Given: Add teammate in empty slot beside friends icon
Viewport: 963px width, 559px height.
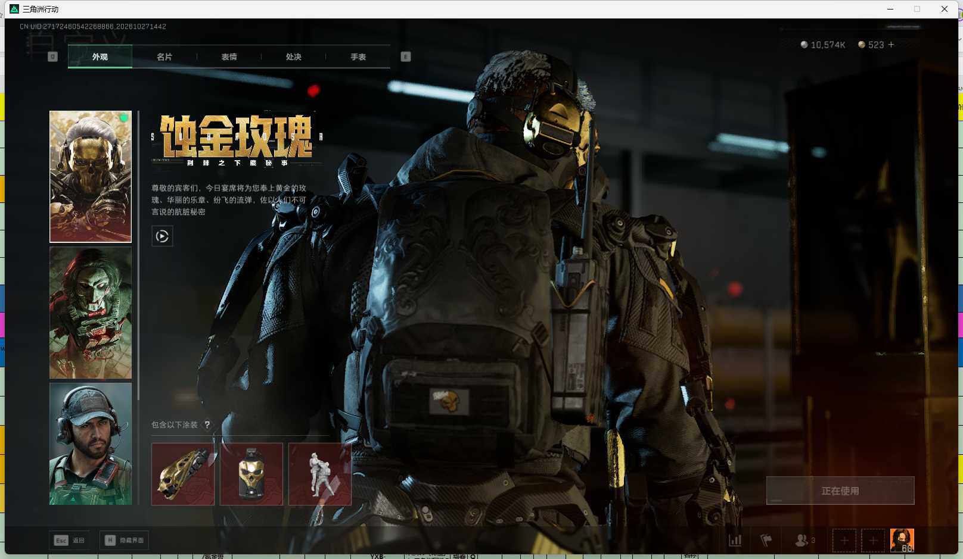Looking at the screenshot, I should tap(844, 541).
